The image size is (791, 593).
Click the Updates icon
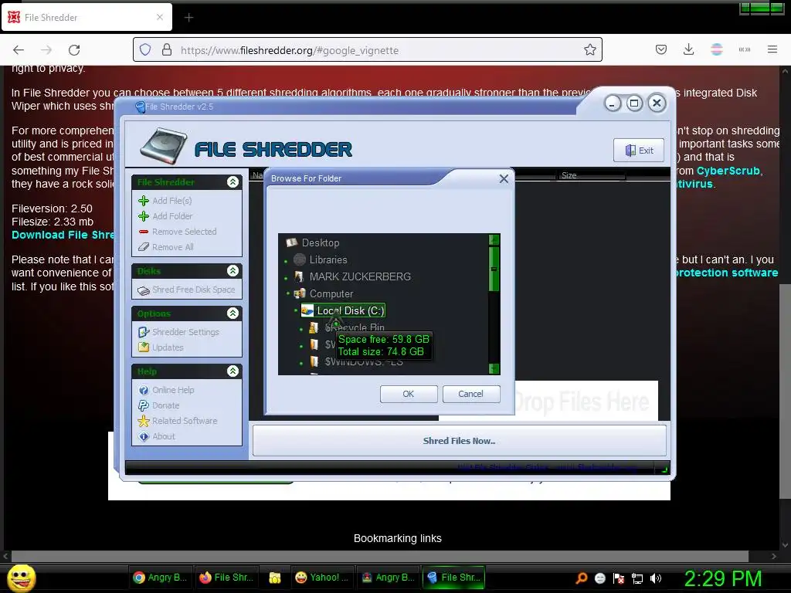point(143,347)
